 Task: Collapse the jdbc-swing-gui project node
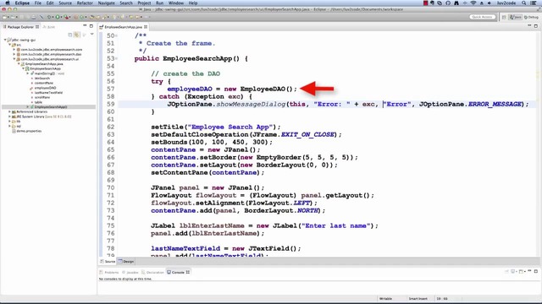[5, 40]
